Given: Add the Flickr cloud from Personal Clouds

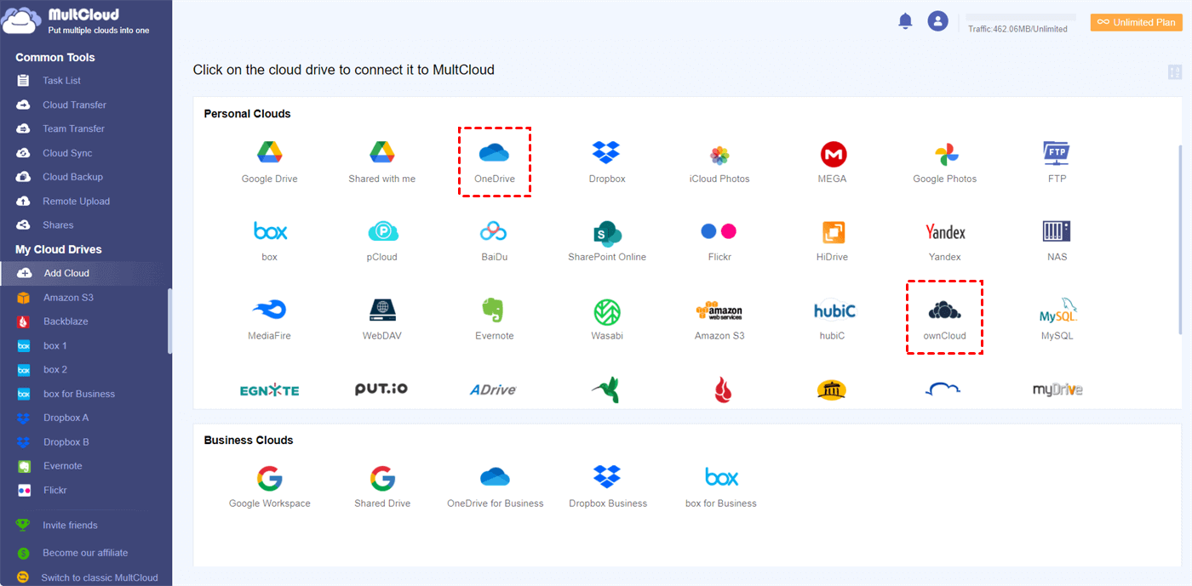Looking at the screenshot, I should 719,241.
